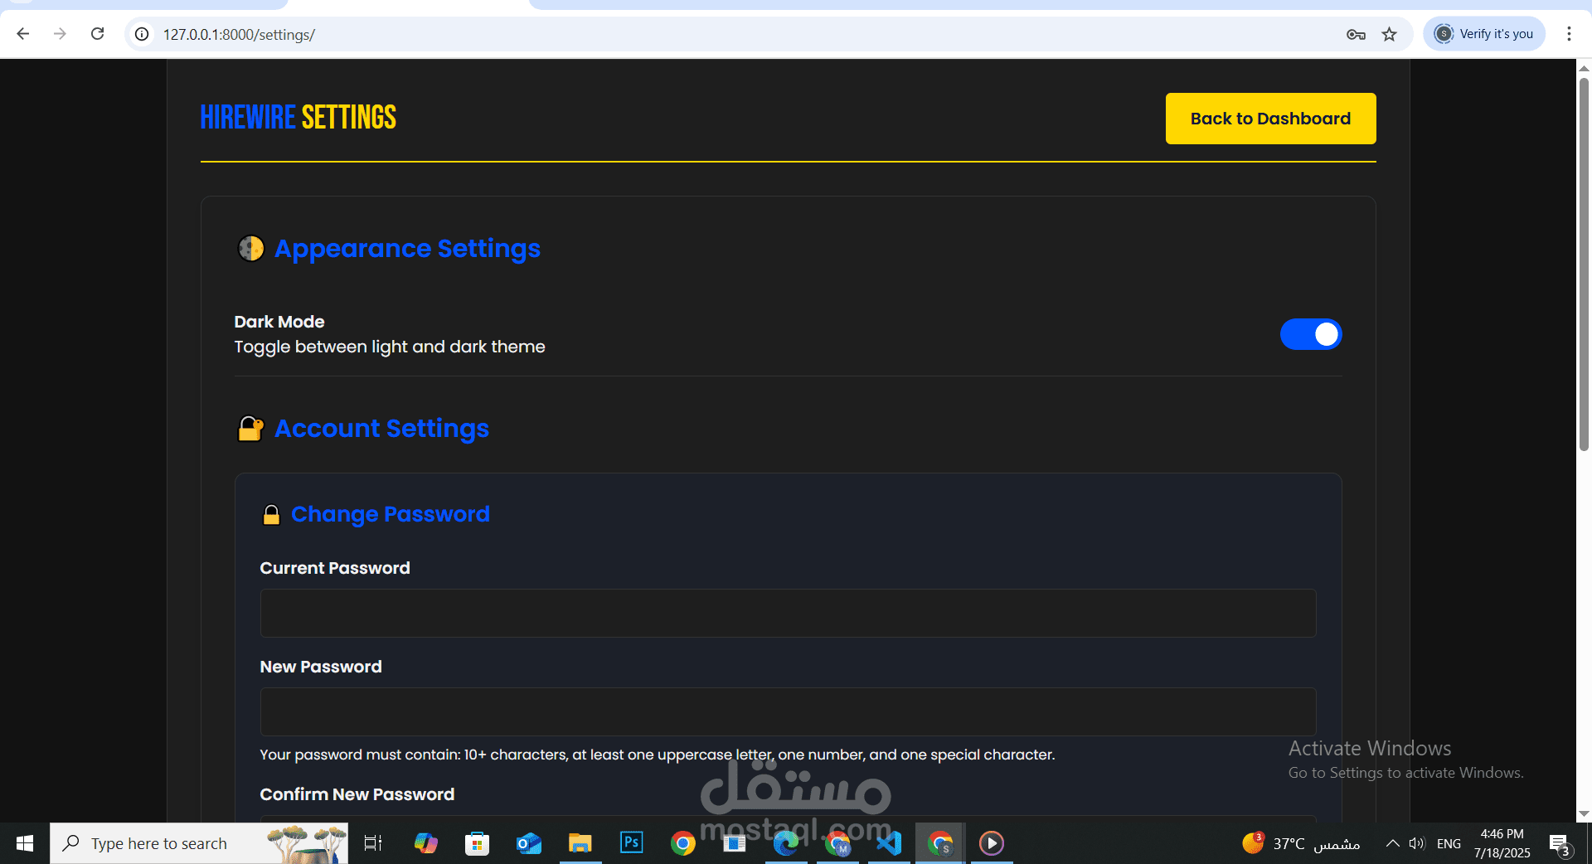Open Outlook from the taskbar
The height and width of the screenshot is (864, 1592).
pyautogui.click(x=528, y=843)
